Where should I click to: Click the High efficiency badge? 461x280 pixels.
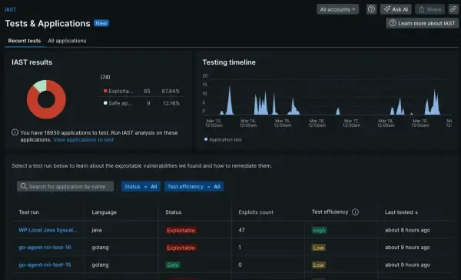319,230
